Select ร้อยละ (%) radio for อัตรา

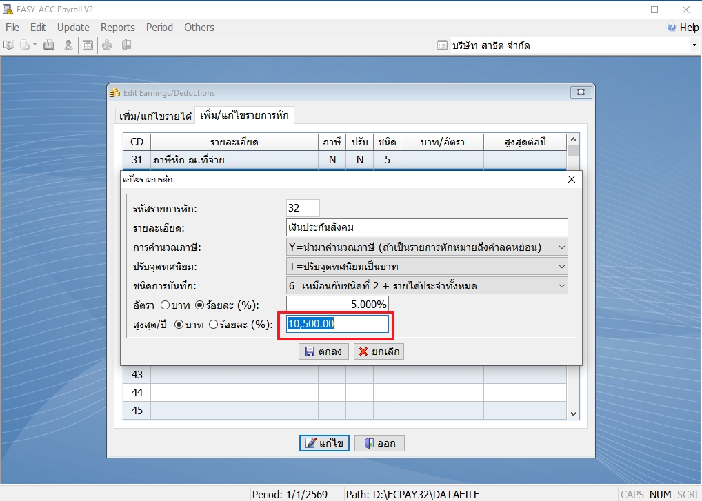(x=201, y=305)
